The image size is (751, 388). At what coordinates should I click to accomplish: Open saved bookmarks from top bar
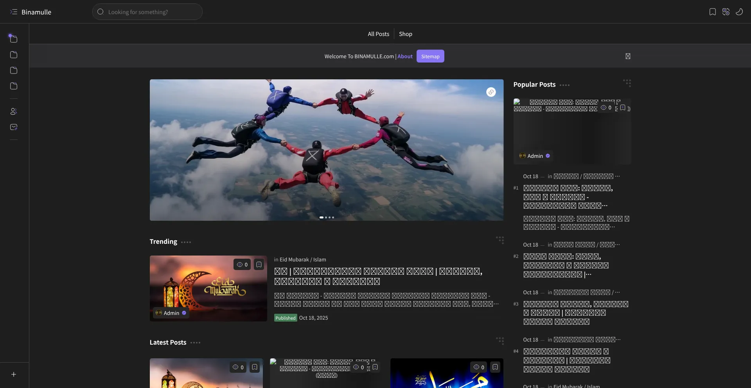tap(713, 12)
